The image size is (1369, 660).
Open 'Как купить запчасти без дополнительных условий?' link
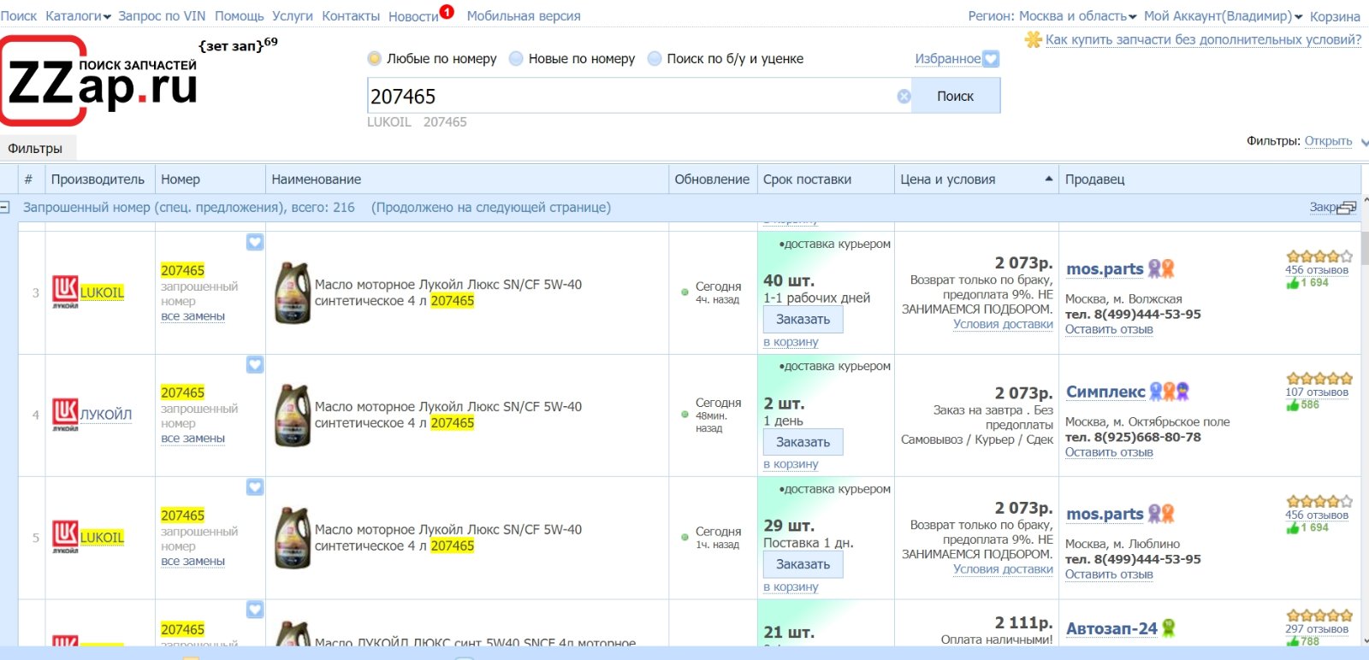coord(1203,39)
